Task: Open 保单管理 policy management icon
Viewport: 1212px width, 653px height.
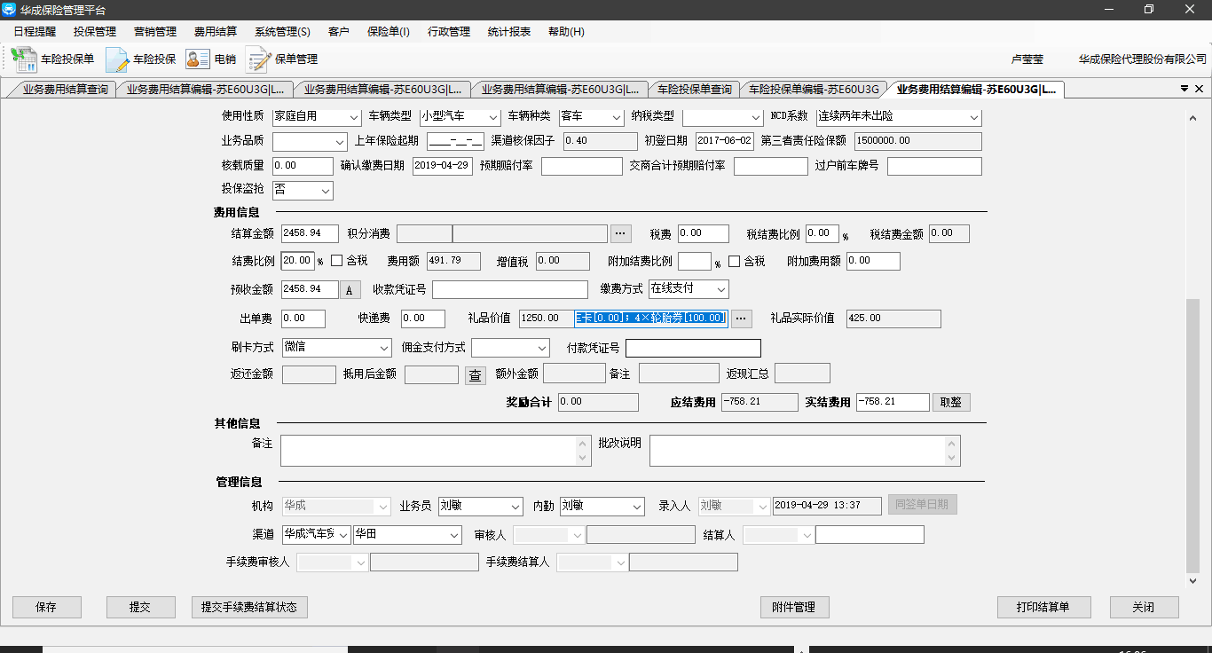Action: tap(258, 59)
